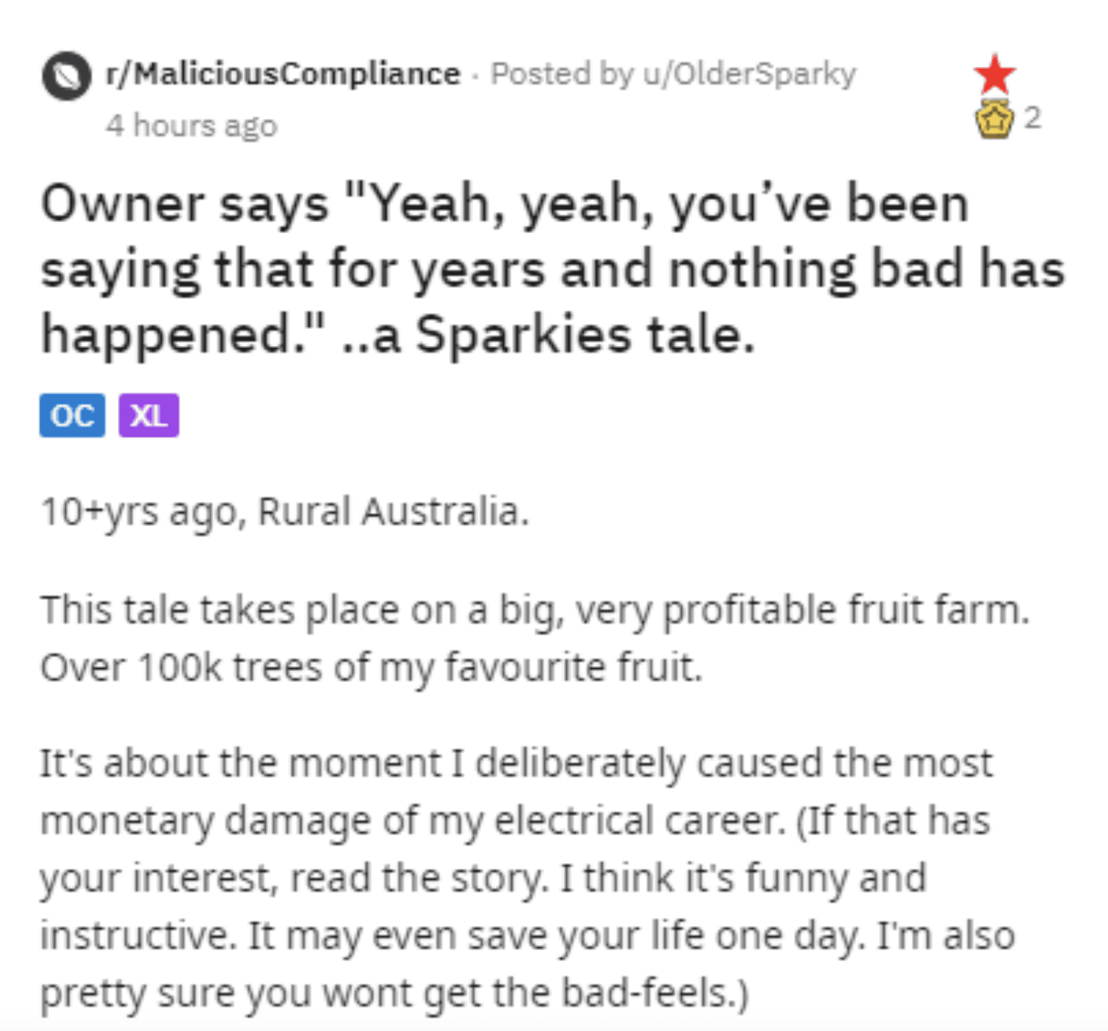Click the gold award badge icon
Image resolution: width=1108 pixels, height=1031 pixels.
[994, 119]
